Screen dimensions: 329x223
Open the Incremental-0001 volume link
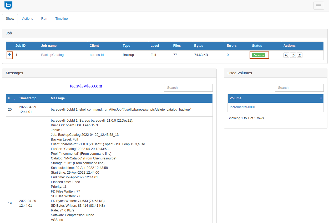click(242, 107)
